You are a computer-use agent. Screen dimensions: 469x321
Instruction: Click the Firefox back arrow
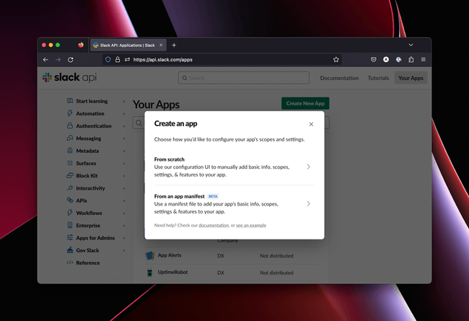[x=45, y=60]
